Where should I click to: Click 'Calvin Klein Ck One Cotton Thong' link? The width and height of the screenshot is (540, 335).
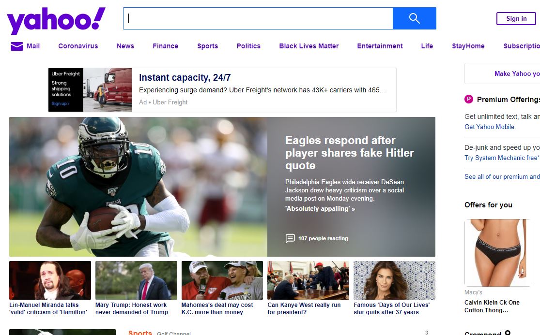[492, 306]
